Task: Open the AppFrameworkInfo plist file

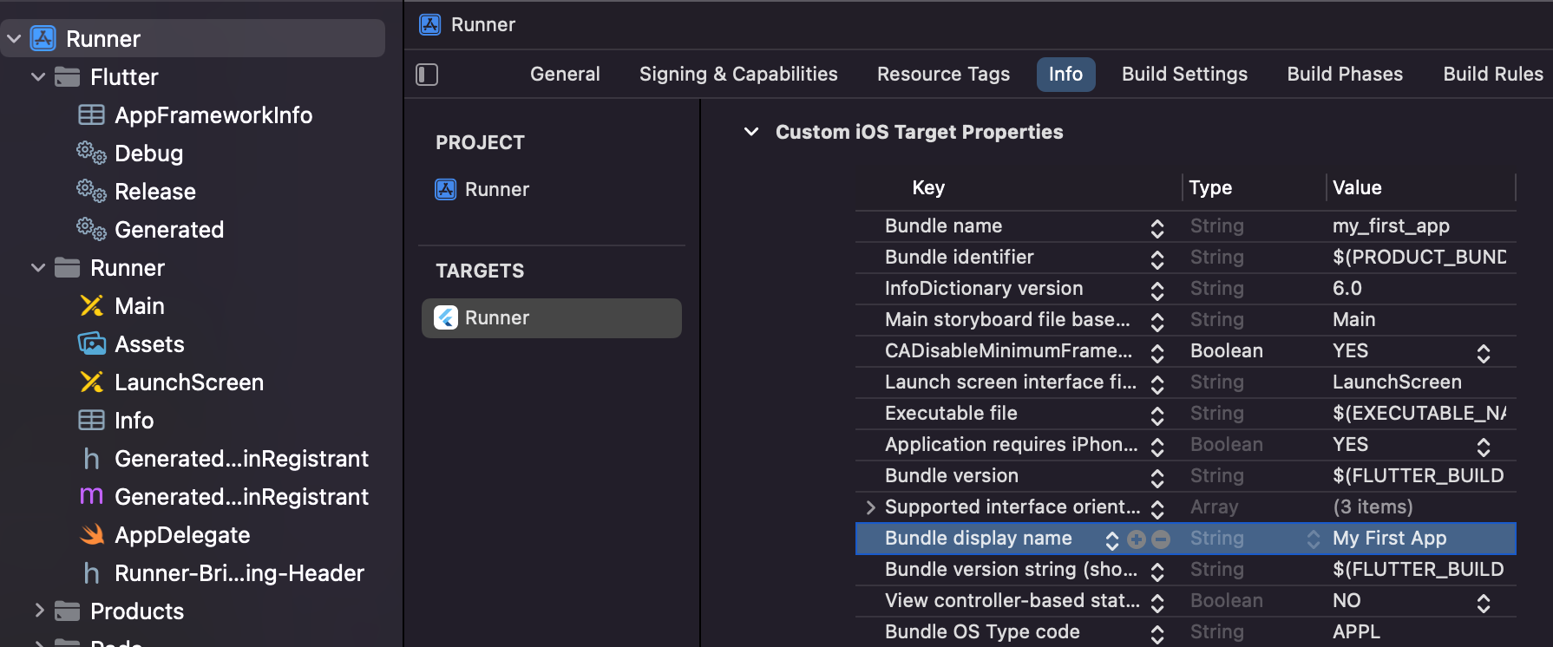Action: click(213, 115)
